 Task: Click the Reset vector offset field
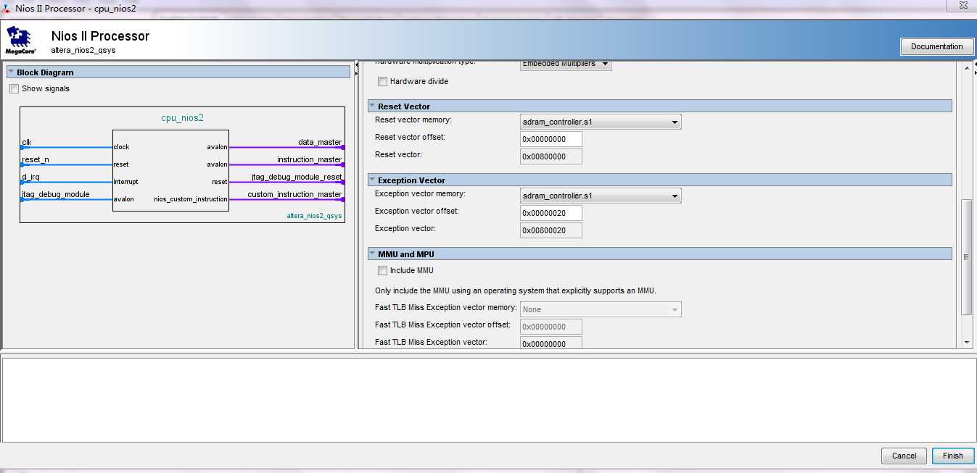551,139
